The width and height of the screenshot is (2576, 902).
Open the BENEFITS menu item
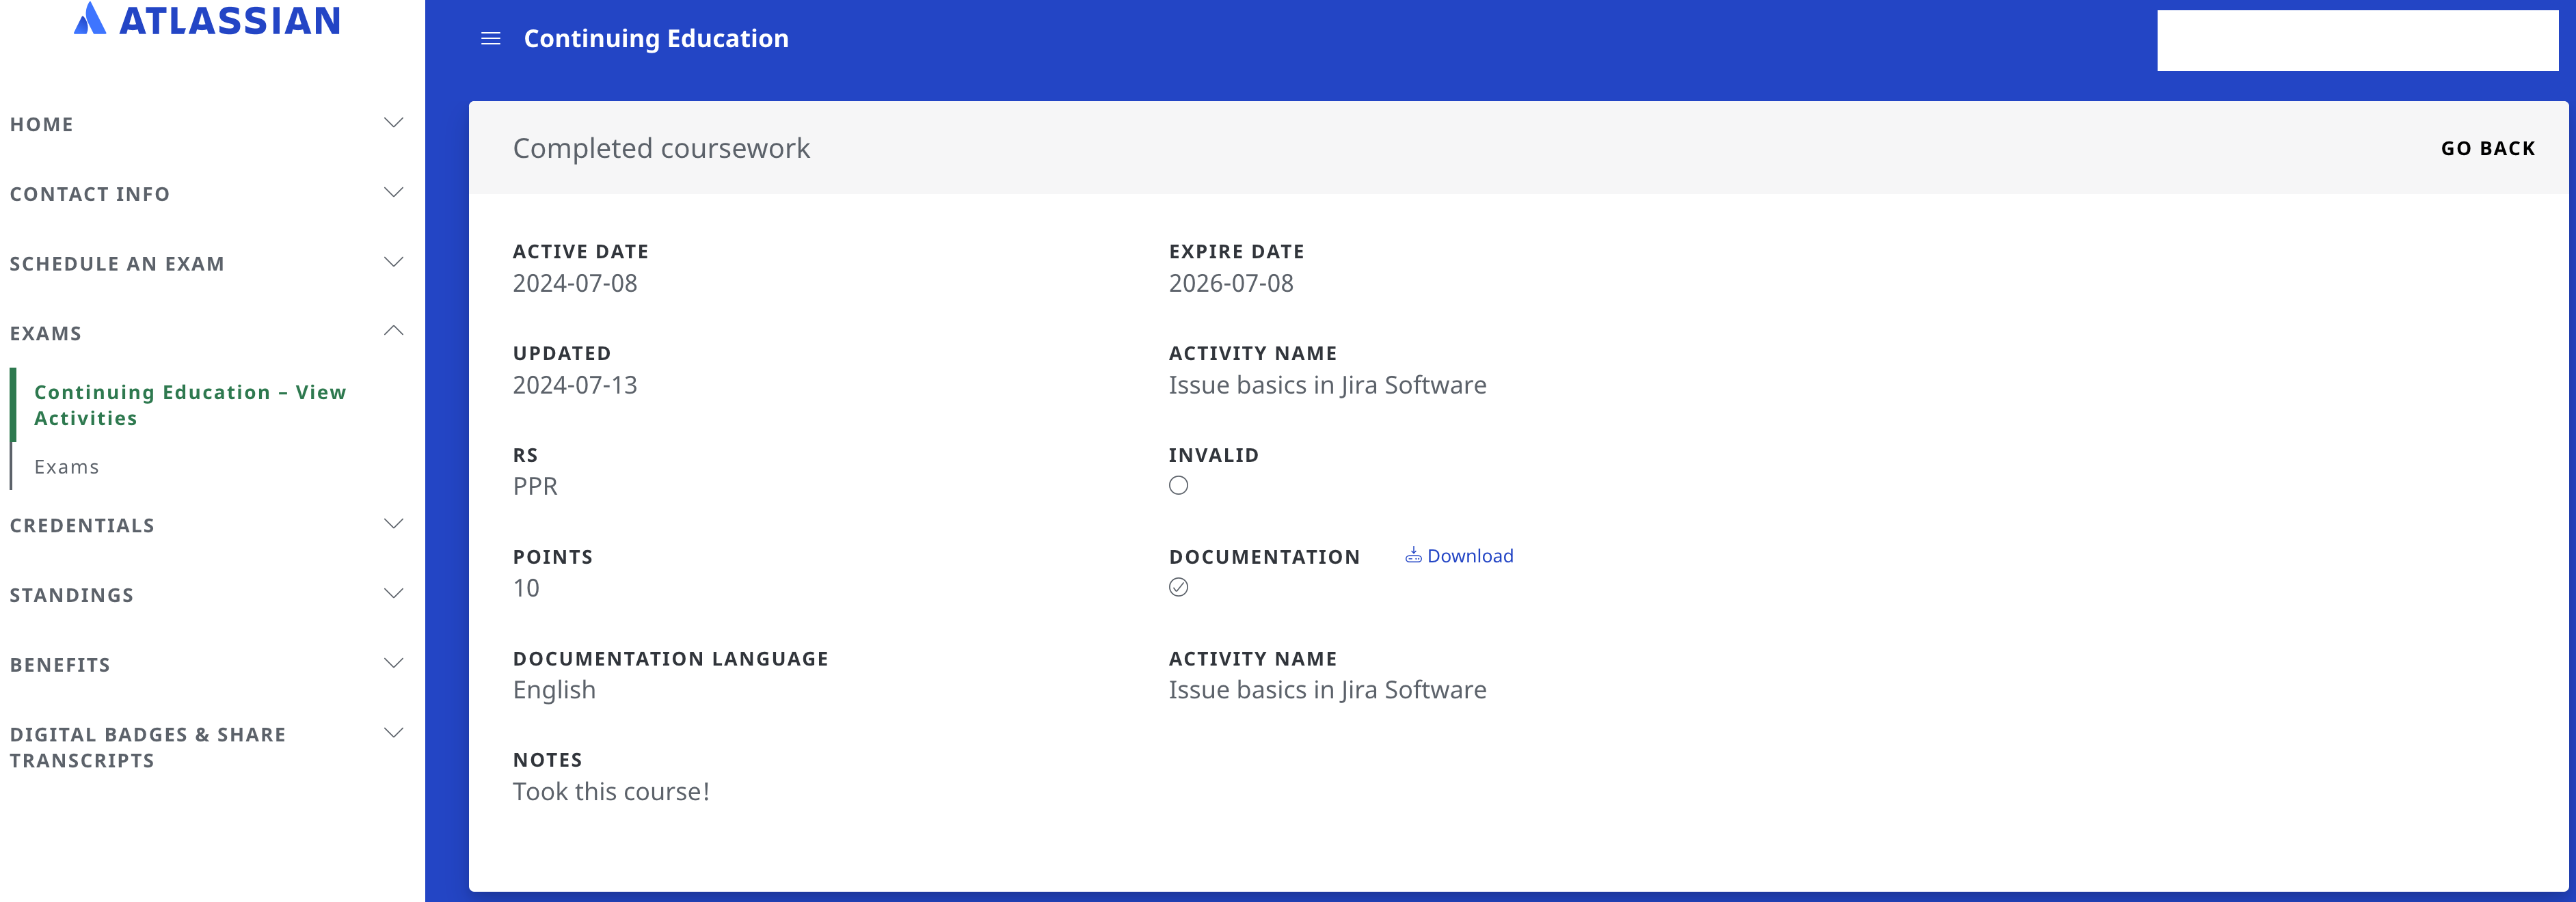point(60,665)
